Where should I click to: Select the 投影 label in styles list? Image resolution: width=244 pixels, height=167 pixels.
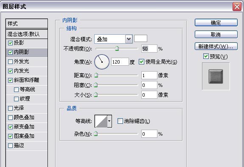pyautogui.click(x=19, y=43)
